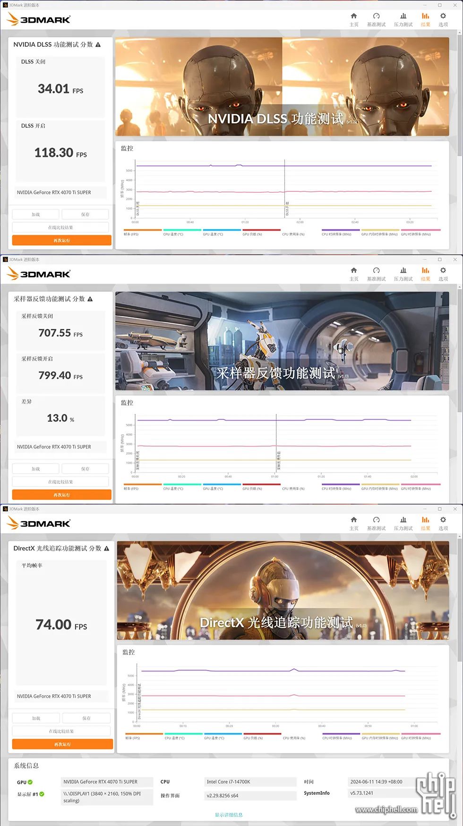Click 保存 button in 采样器反馈 window
Screen dimensions: 463x826
[85, 469]
